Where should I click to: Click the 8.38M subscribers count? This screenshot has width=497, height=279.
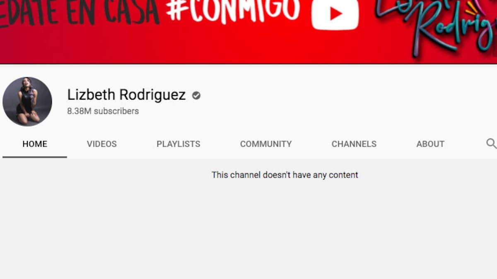pyautogui.click(x=103, y=111)
